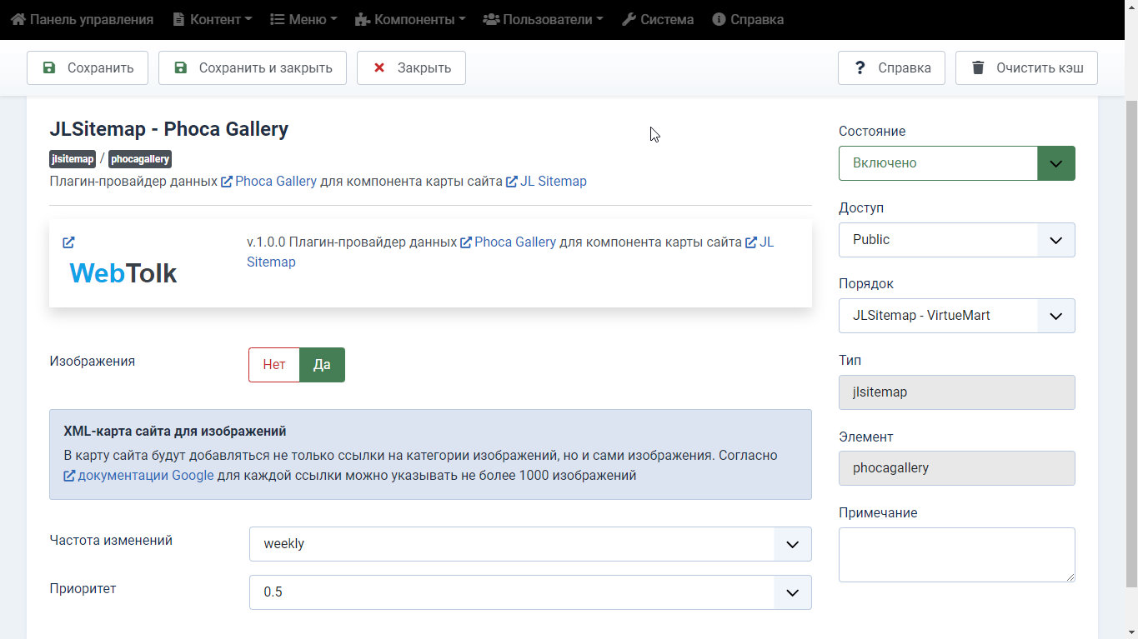Screen dimensions: 1138x639
Task: Click inside the Примечание text area
Action: (x=956, y=555)
